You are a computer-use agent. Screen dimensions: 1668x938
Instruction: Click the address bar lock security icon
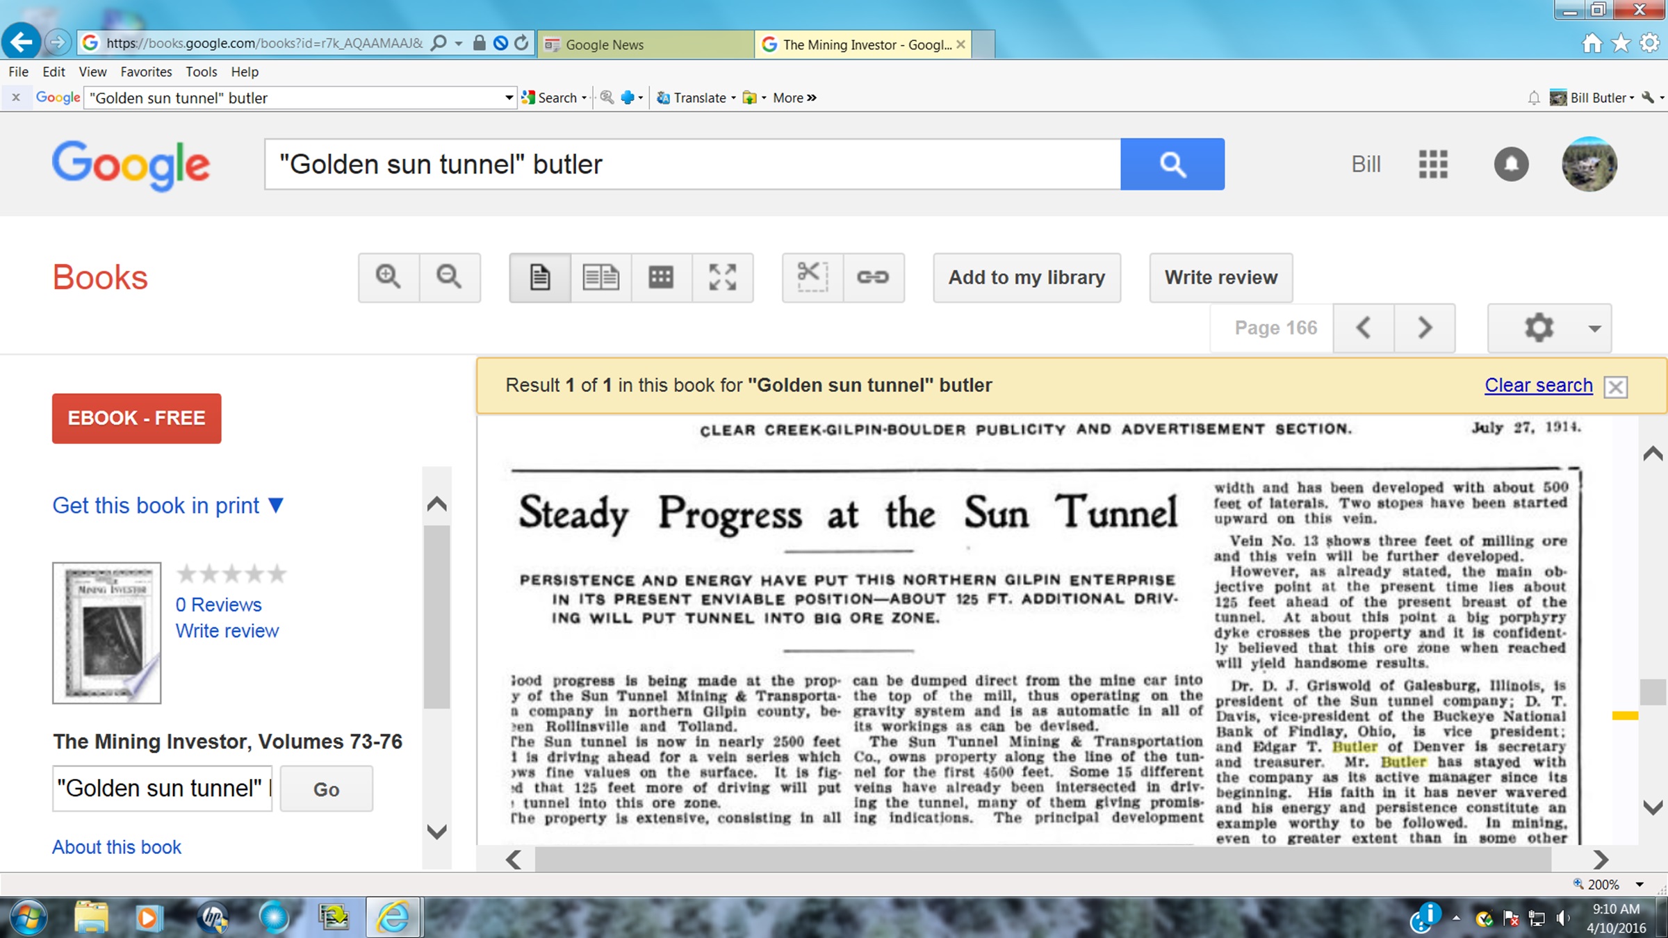point(479,43)
